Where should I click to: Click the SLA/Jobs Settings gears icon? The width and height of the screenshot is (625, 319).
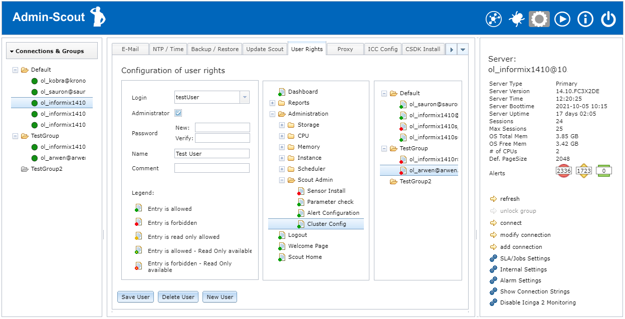click(493, 259)
